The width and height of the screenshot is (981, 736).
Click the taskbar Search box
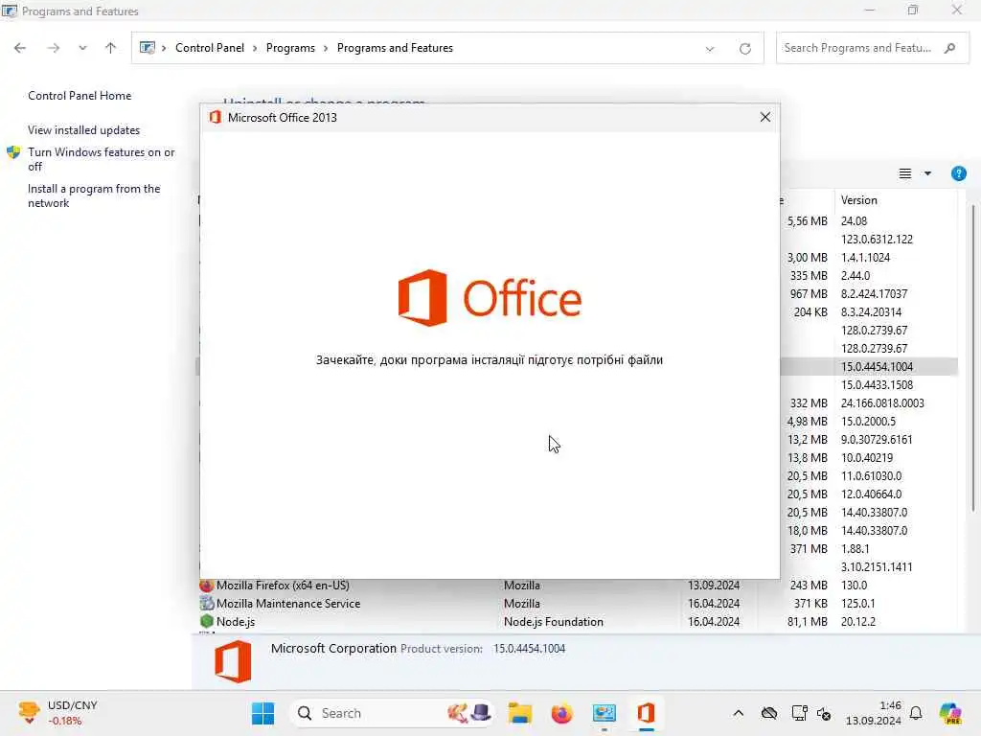point(391,713)
